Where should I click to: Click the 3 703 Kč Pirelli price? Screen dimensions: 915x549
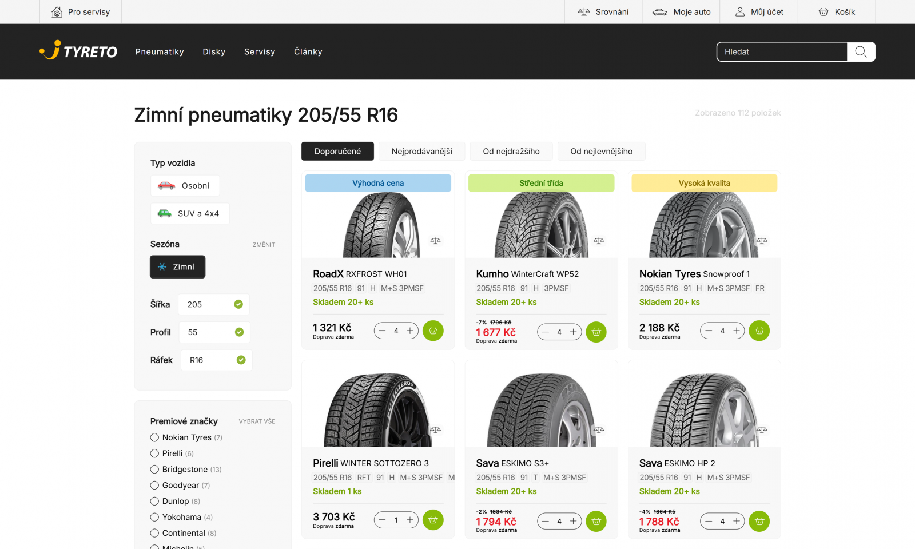[334, 517]
